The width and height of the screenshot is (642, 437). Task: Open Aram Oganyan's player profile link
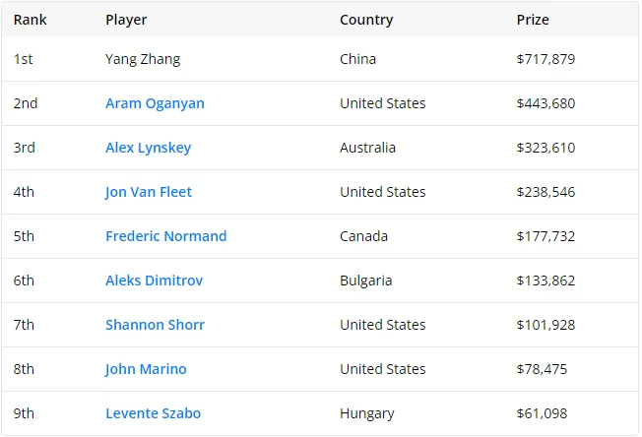pyautogui.click(x=155, y=103)
